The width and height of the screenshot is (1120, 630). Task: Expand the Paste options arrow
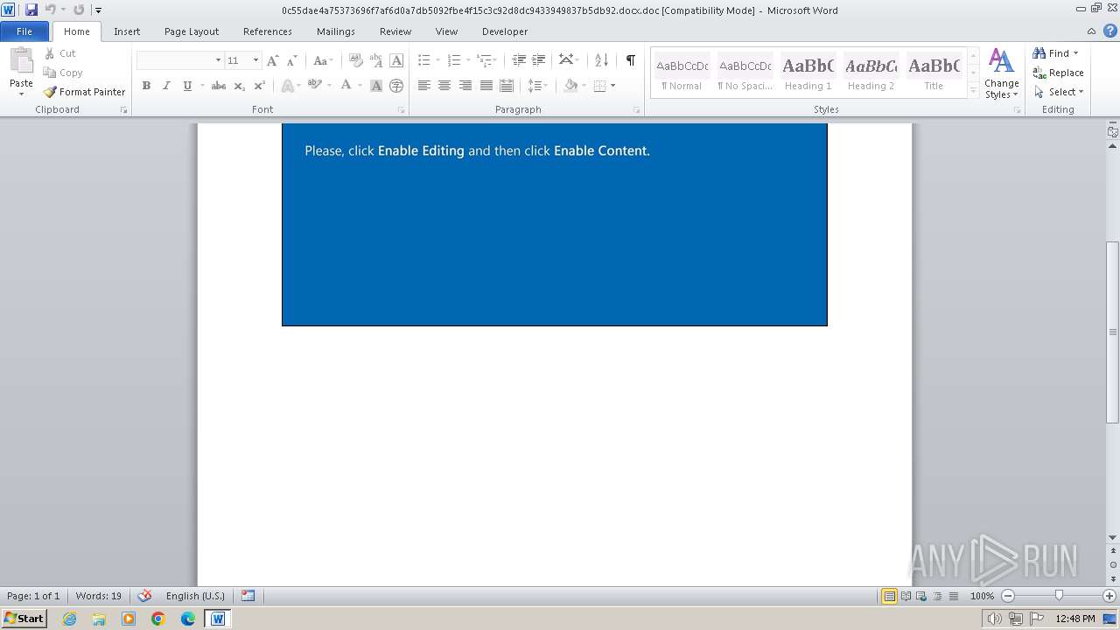21,94
